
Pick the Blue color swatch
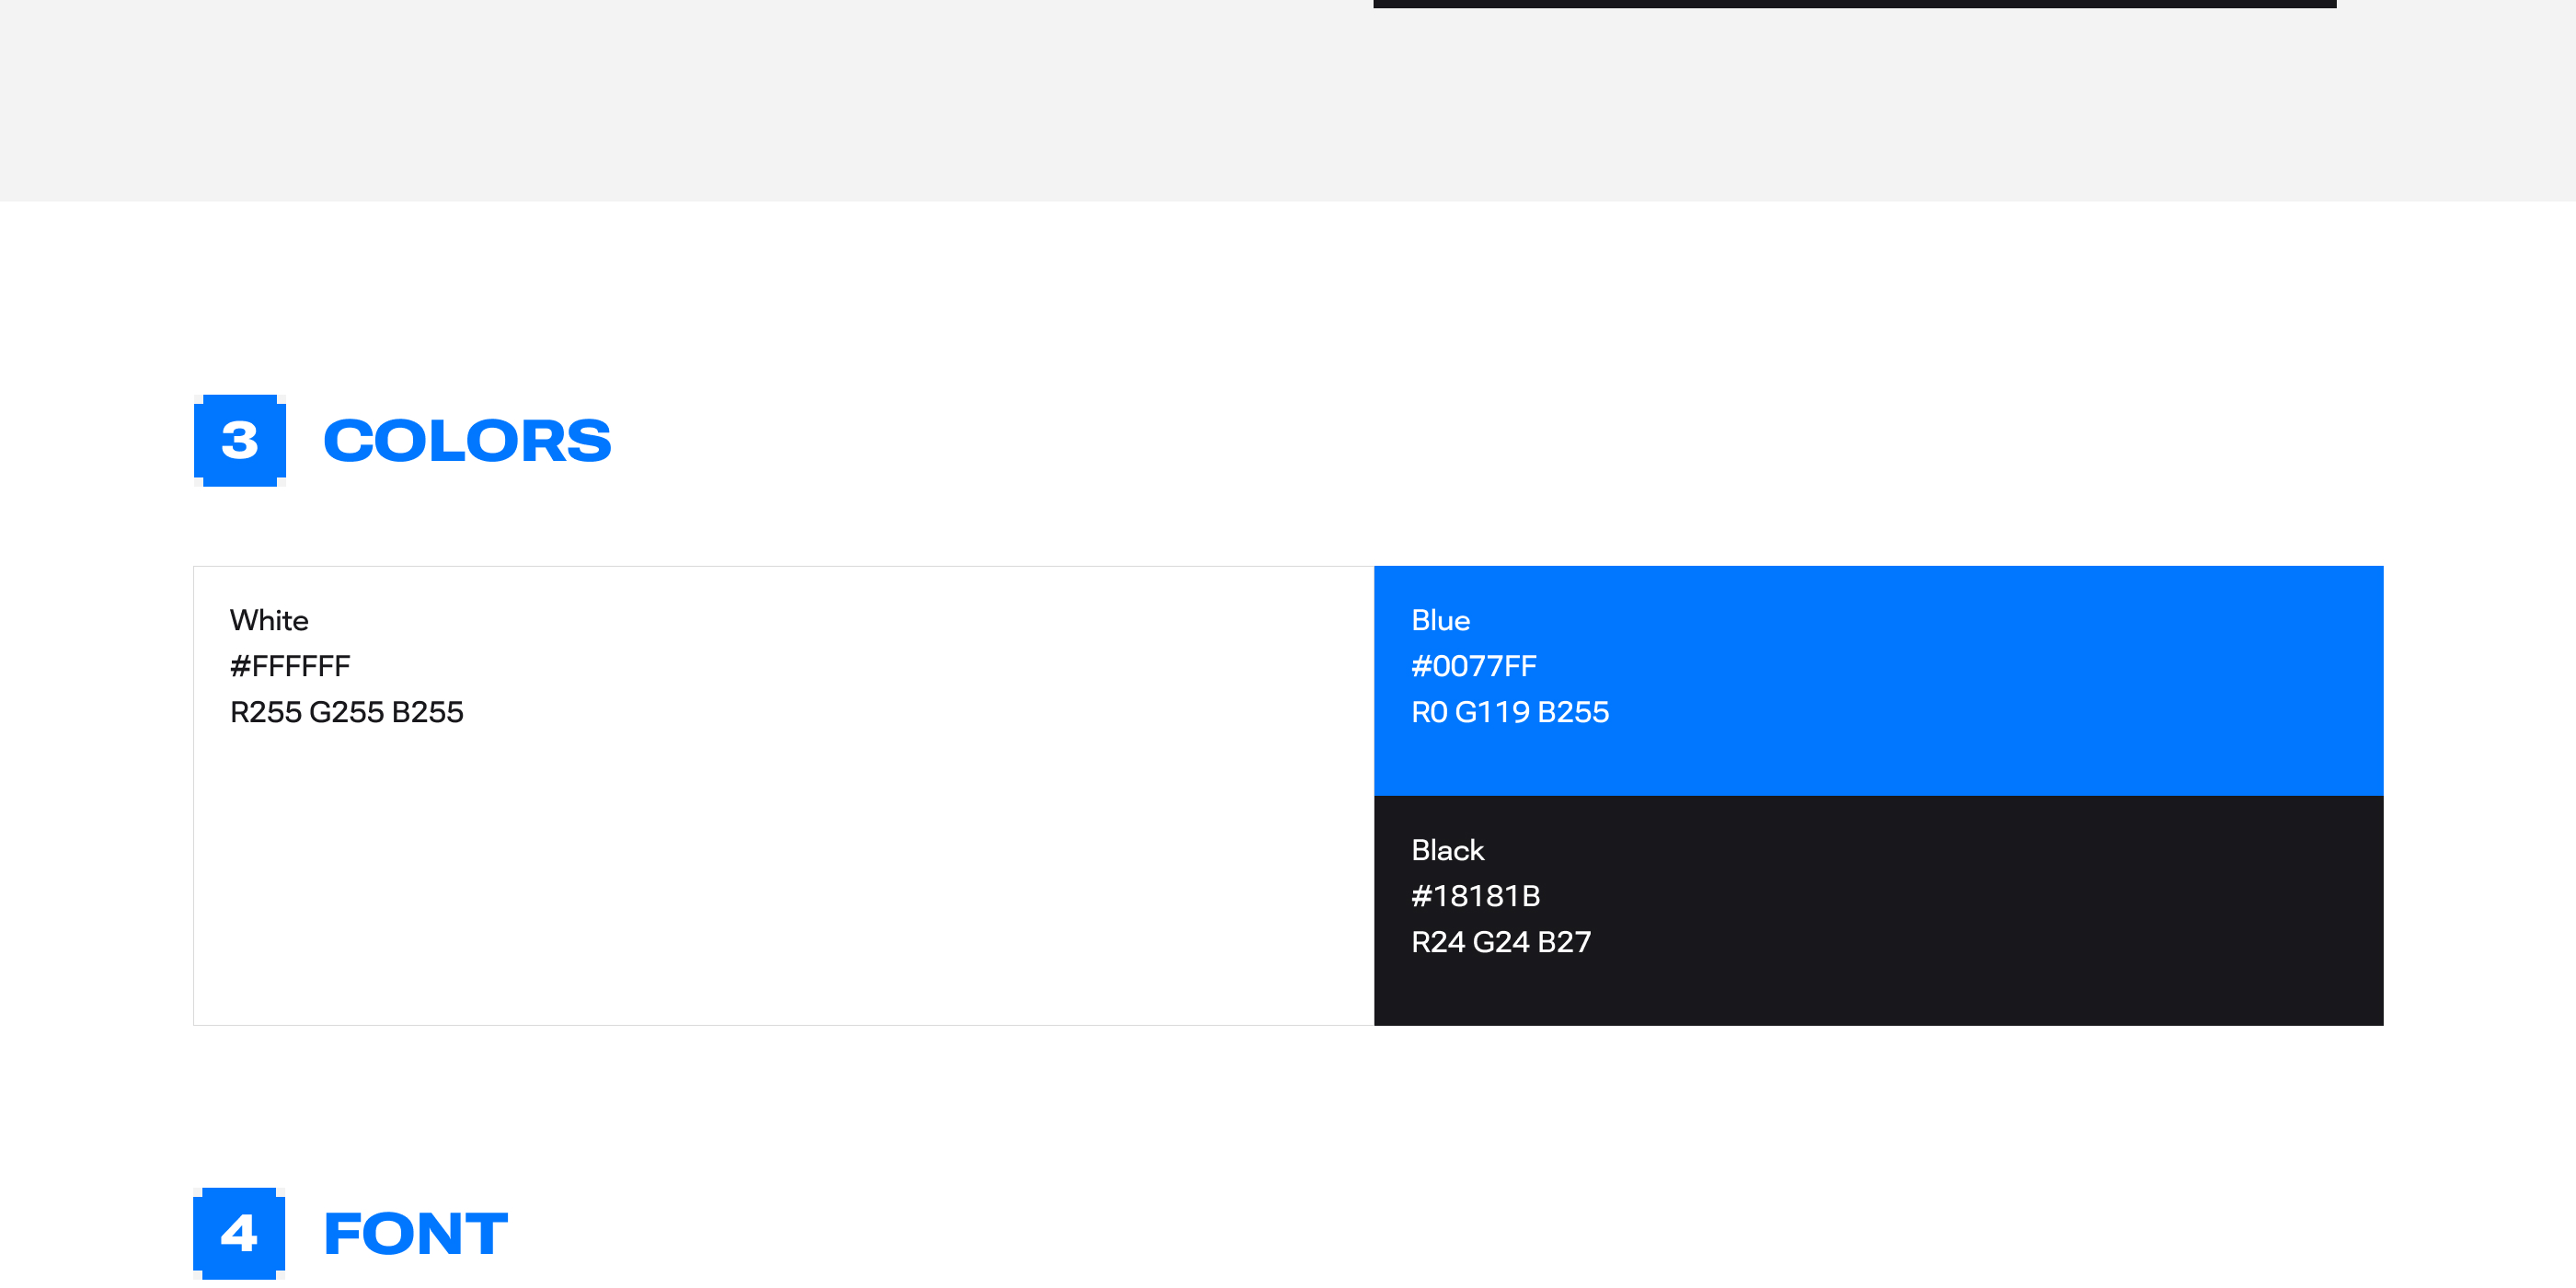click(x=1878, y=681)
